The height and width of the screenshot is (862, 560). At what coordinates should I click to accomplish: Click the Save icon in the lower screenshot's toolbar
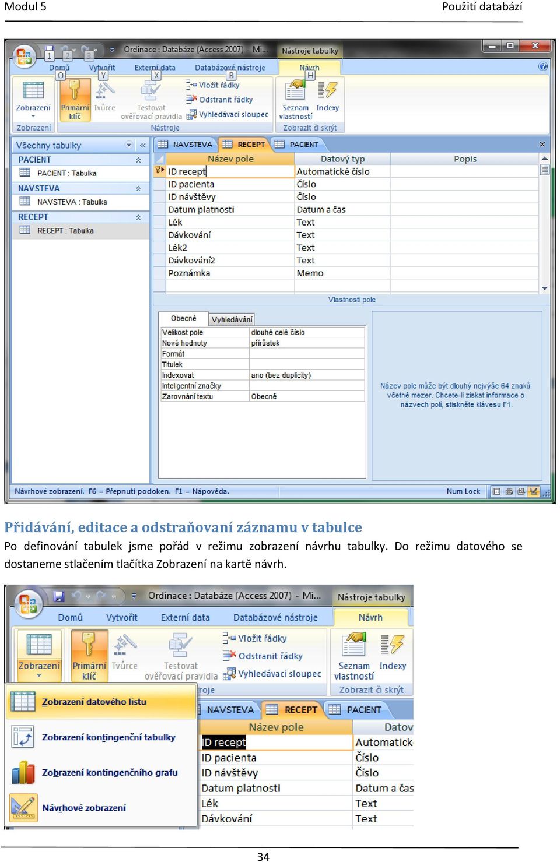click(58, 596)
